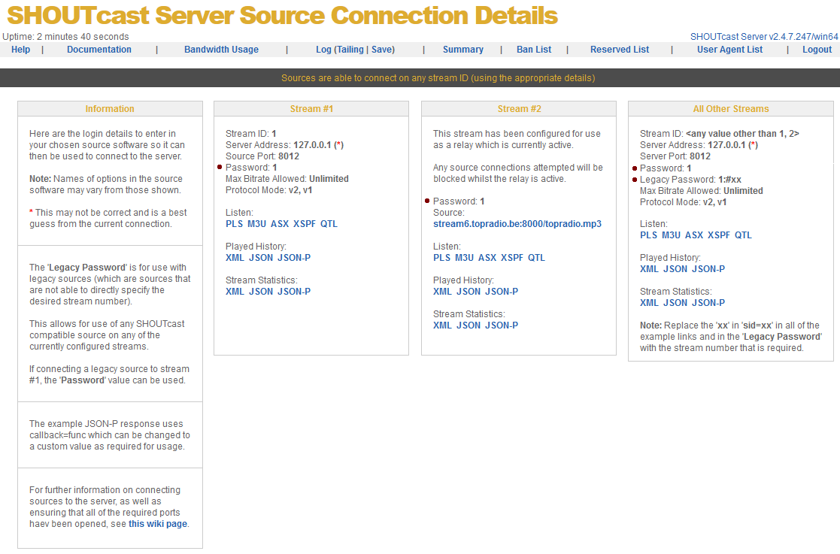
Task: Open Stream #2 Stream Statistics XML
Action: (x=442, y=325)
